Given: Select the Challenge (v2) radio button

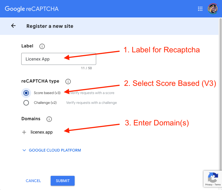Looking at the screenshot, I should 26,103.
